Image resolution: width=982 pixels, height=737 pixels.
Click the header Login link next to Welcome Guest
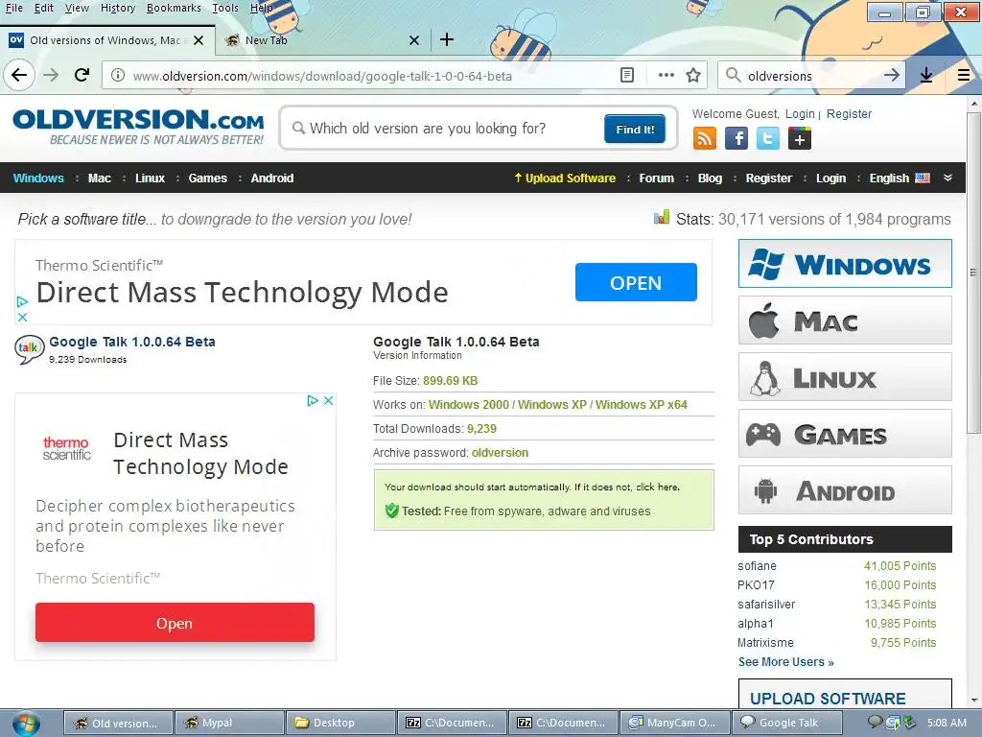[800, 114]
